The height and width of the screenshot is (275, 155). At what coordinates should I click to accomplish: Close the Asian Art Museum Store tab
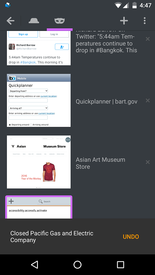pyautogui.click(x=148, y=162)
